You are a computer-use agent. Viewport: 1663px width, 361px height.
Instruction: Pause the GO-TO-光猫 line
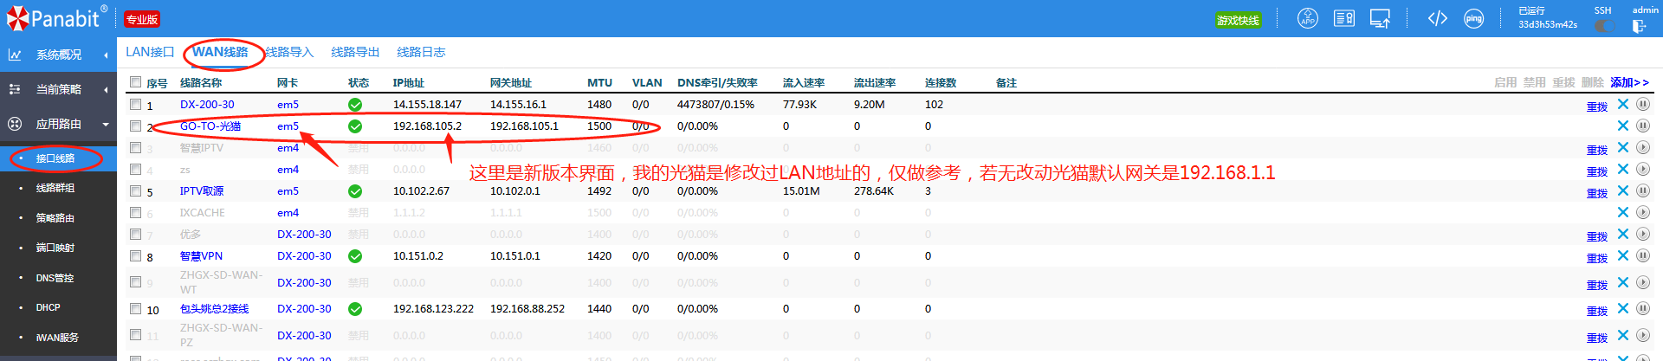pos(1642,126)
